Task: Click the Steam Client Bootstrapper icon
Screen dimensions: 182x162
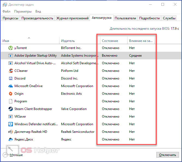Action: [x=11, y=109]
